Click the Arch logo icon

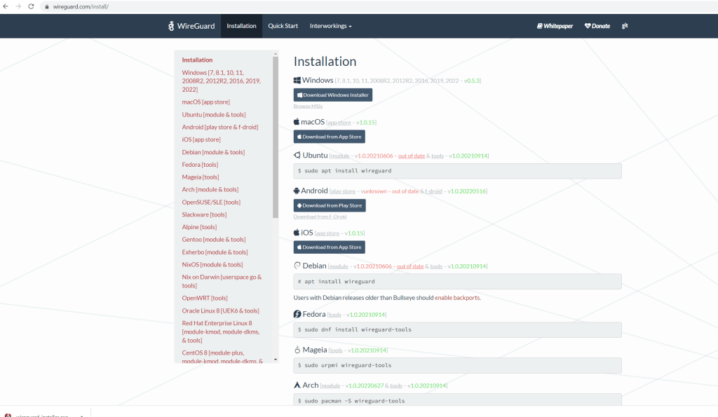tap(297, 385)
